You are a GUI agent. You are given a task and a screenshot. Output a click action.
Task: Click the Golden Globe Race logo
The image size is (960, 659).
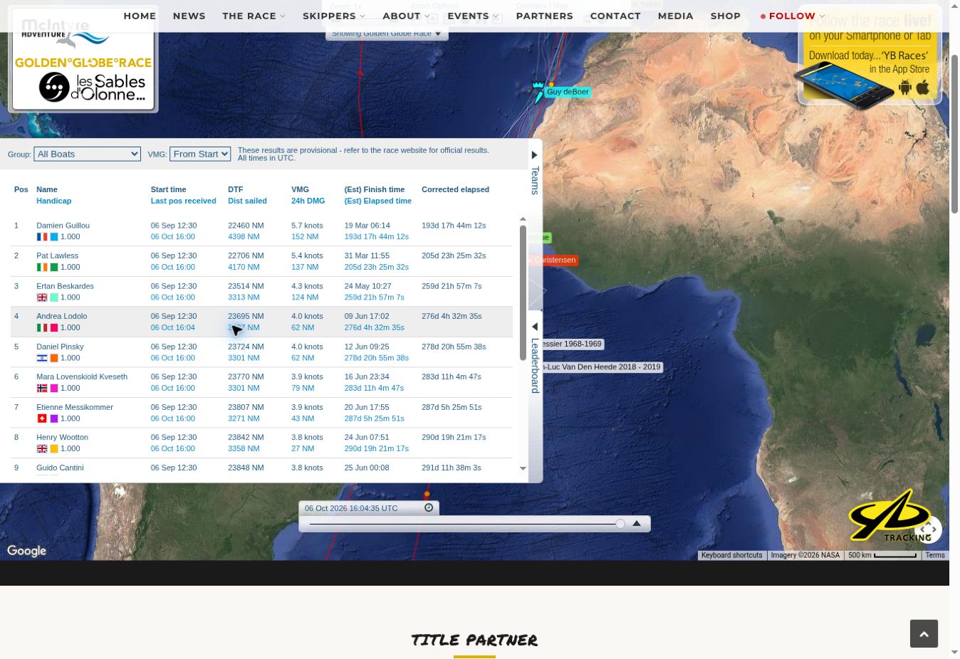pyautogui.click(x=83, y=64)
